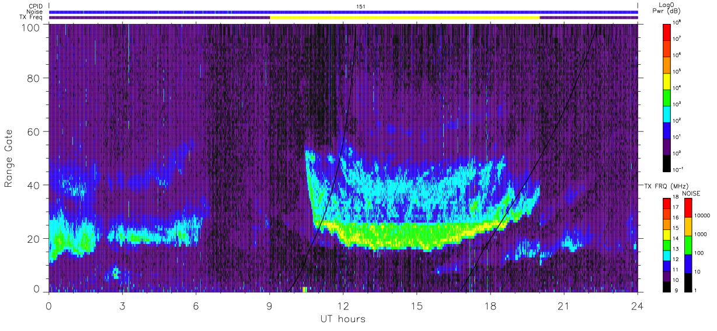Viewport: 717px width, 331px height.
Task: Select the orange segment of NOISE colorbar
Action: [x=688, y=226]
